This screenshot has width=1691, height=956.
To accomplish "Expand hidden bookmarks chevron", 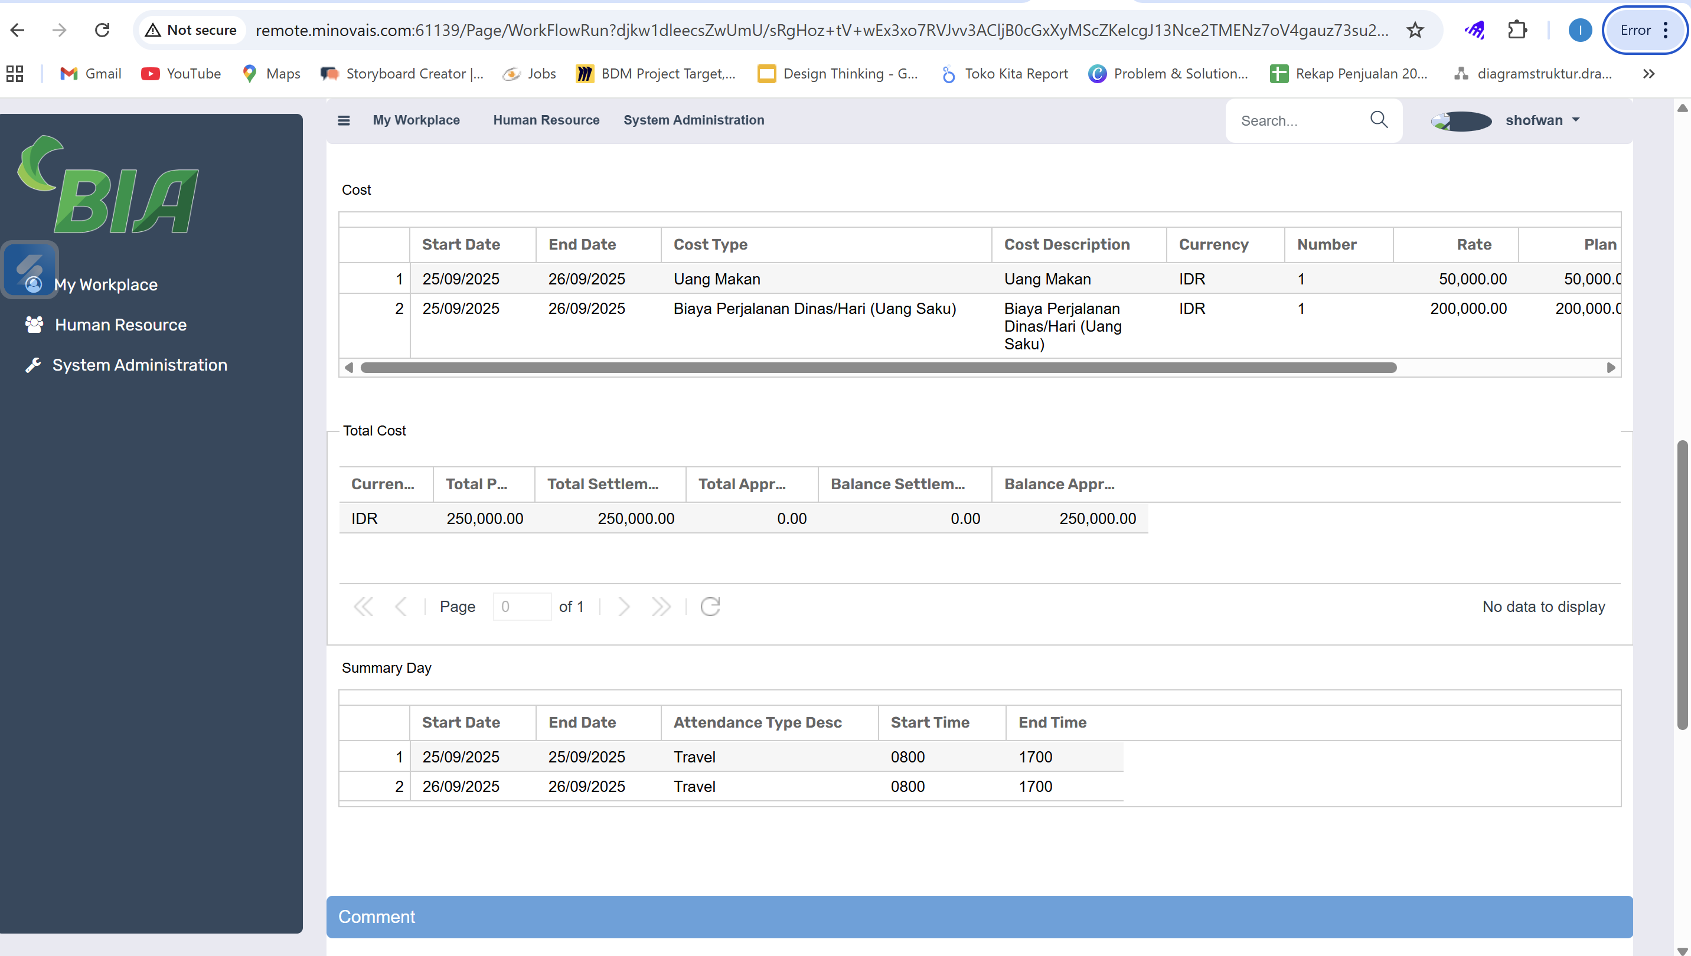I will coord(1648,74).
